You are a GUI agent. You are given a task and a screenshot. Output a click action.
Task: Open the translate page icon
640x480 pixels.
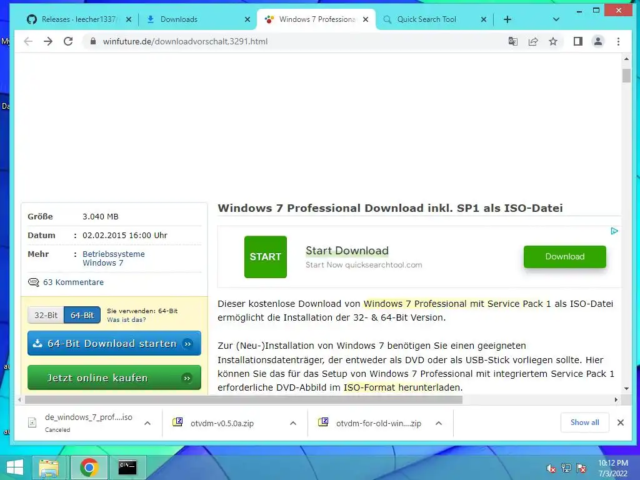tap(513, 41)
